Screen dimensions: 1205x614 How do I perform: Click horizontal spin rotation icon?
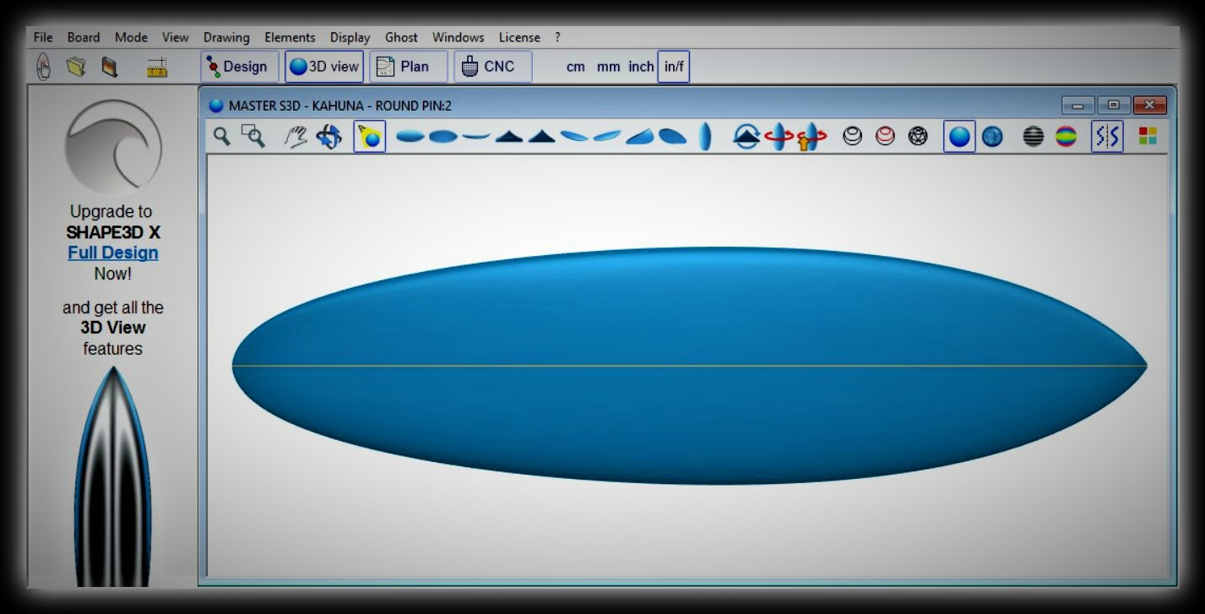[779, 136]
